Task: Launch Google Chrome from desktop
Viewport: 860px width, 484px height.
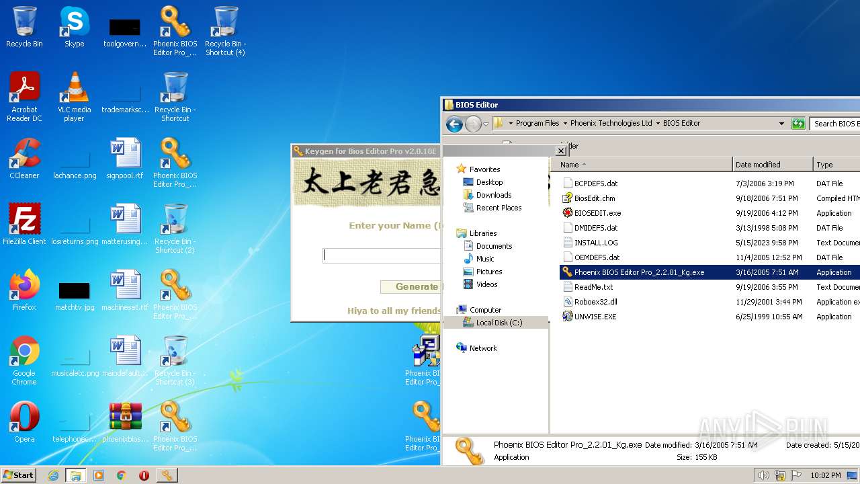Action: [x=24, y=361]
